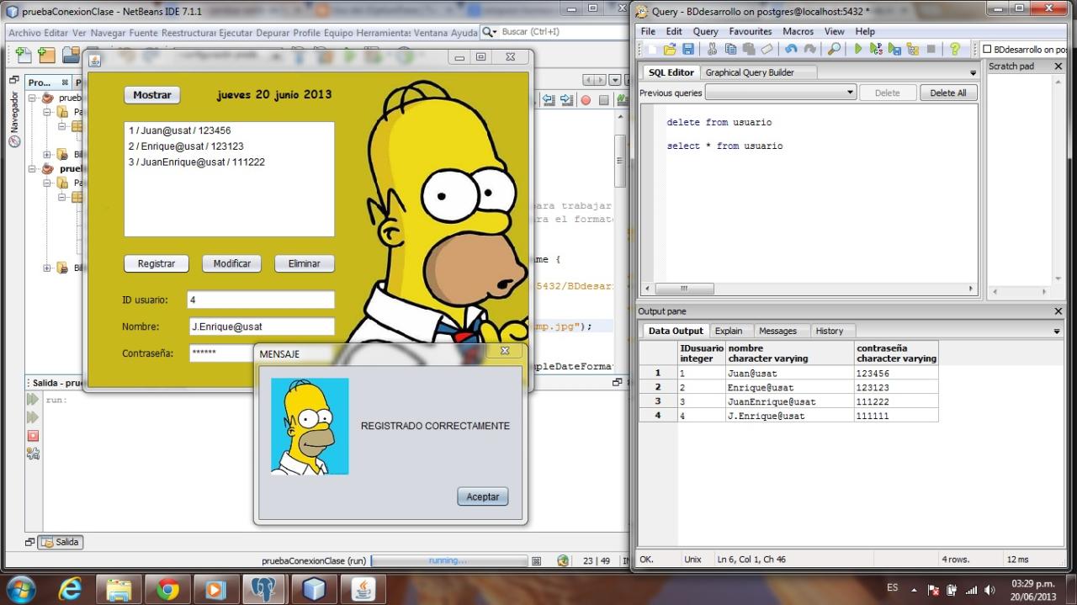Viewport: 1077px width, 605px height.
Task: Open Internet Explorer from the taskbar
Action: (x=70, y=589)
